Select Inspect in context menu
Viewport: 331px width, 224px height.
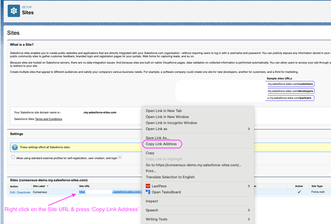click(198, 201)
